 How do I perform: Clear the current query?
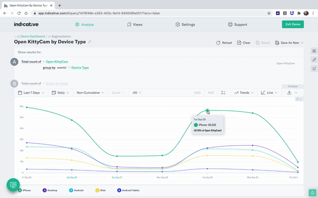click(244, 43)
